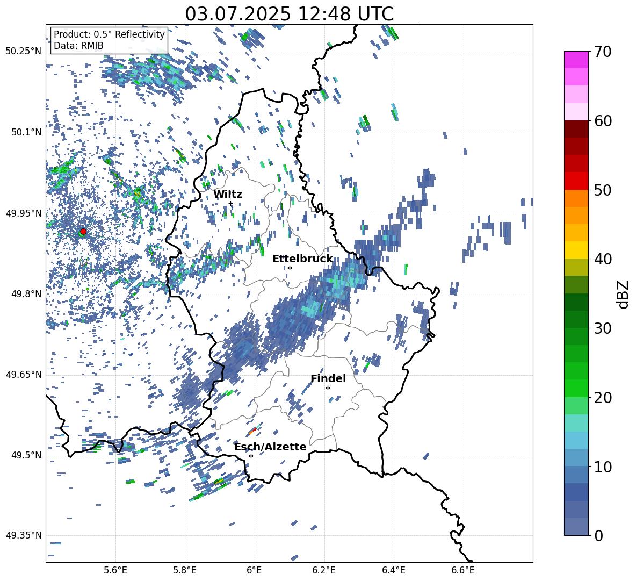This screenshot has height=581, width=636.
Task: Click the orange swatch just below 50 dBZ
Action: (x=576, y=198)
